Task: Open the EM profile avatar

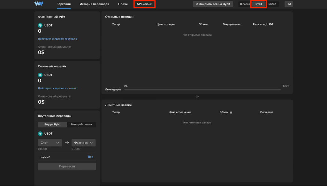Action: point(289,4)
